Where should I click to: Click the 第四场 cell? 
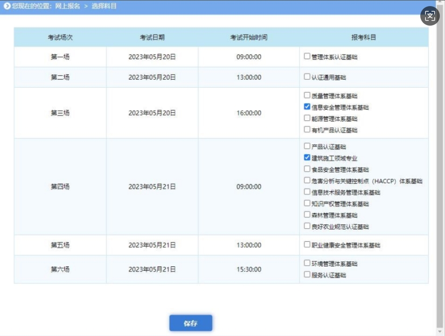pos(60,187)
